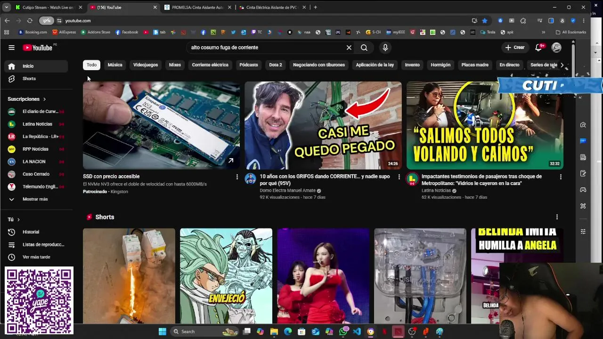603x339 pixels.
Task: Open Listas de reproducción in the sidebar
Action: click(37, 245)
